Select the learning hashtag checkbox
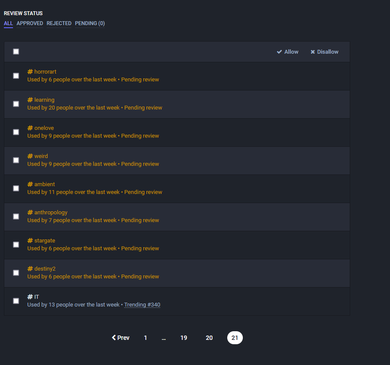Viewport: 390px width, 365px height. [x=16, y=104]
